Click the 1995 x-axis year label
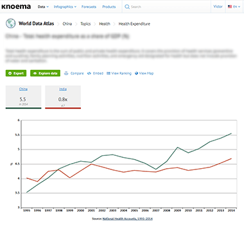 (26, 210)
